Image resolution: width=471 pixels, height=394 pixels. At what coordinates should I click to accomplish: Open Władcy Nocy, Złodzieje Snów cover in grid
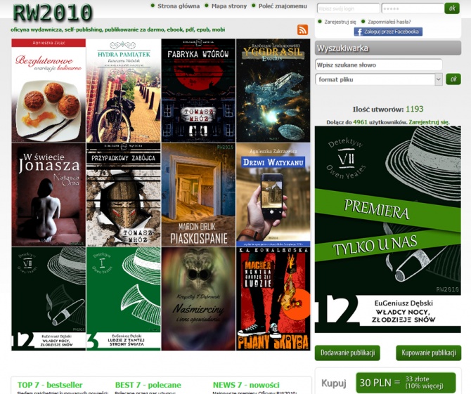click(x=49, y=299)
